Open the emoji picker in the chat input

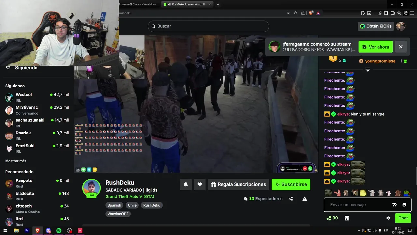click(x=404, y=205)
